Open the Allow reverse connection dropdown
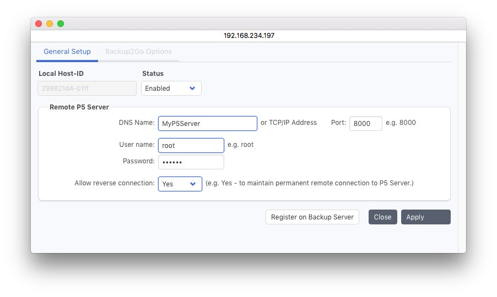 [180, 184]
